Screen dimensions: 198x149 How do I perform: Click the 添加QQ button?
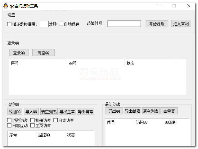click(x=15, y=111)
